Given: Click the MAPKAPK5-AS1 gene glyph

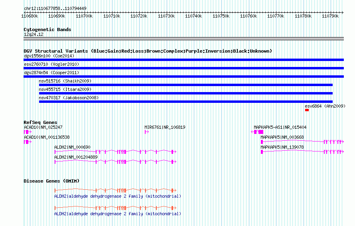Looking at the screenshot, I should (x=257, y=132).
